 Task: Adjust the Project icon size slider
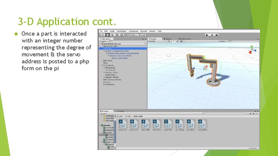[x=253, y=148]
